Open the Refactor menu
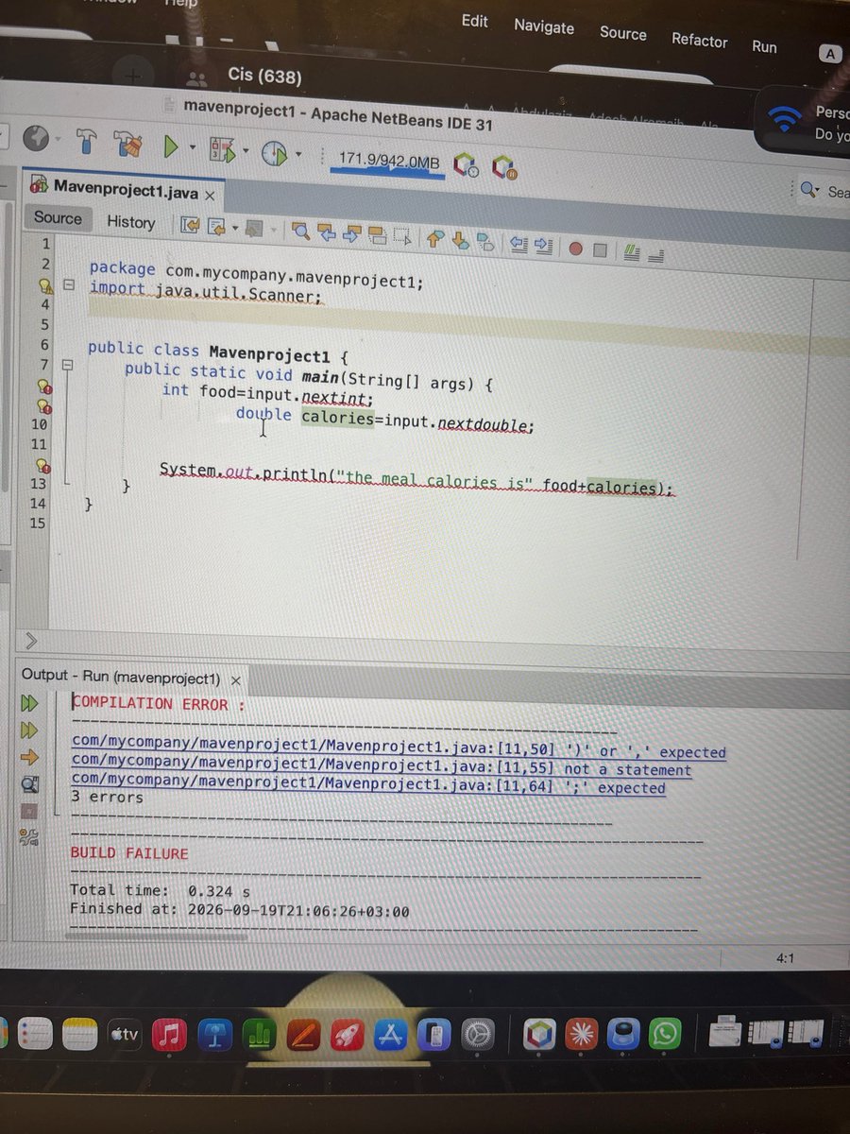The image size is (850, 1134). [700, 40]
